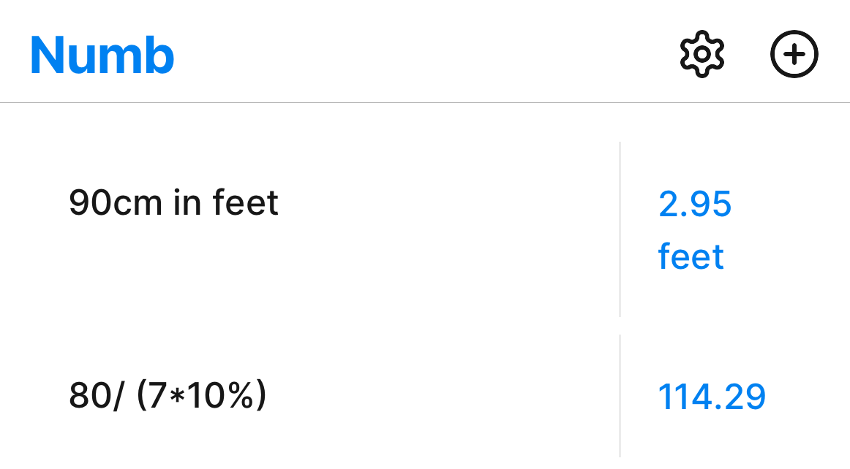The image size is (850, 469).
Task: Click the blue Numb app title
Action: pos(102,55)
